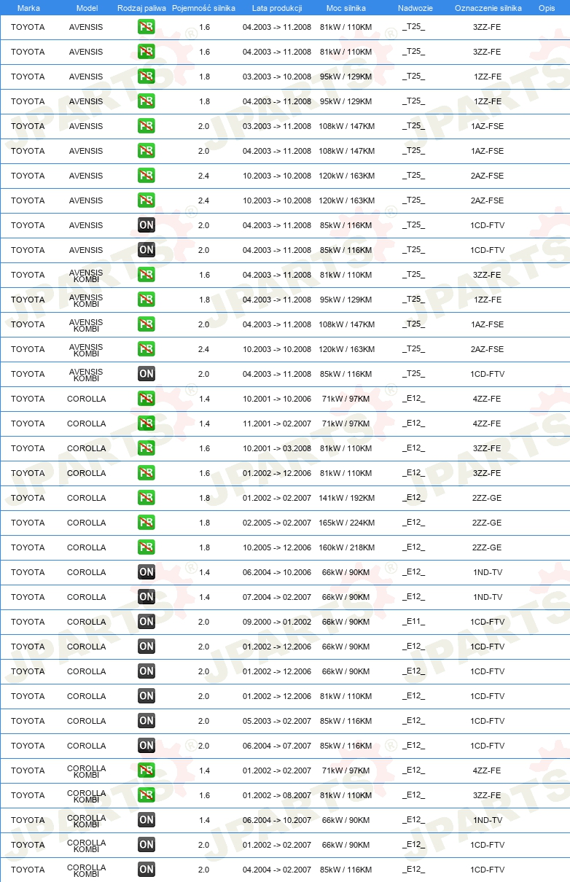Screen dimensions: 570x882
Task: Click petrol icon for Corolla 141kW / 192KM row
Action: [146, 498]
